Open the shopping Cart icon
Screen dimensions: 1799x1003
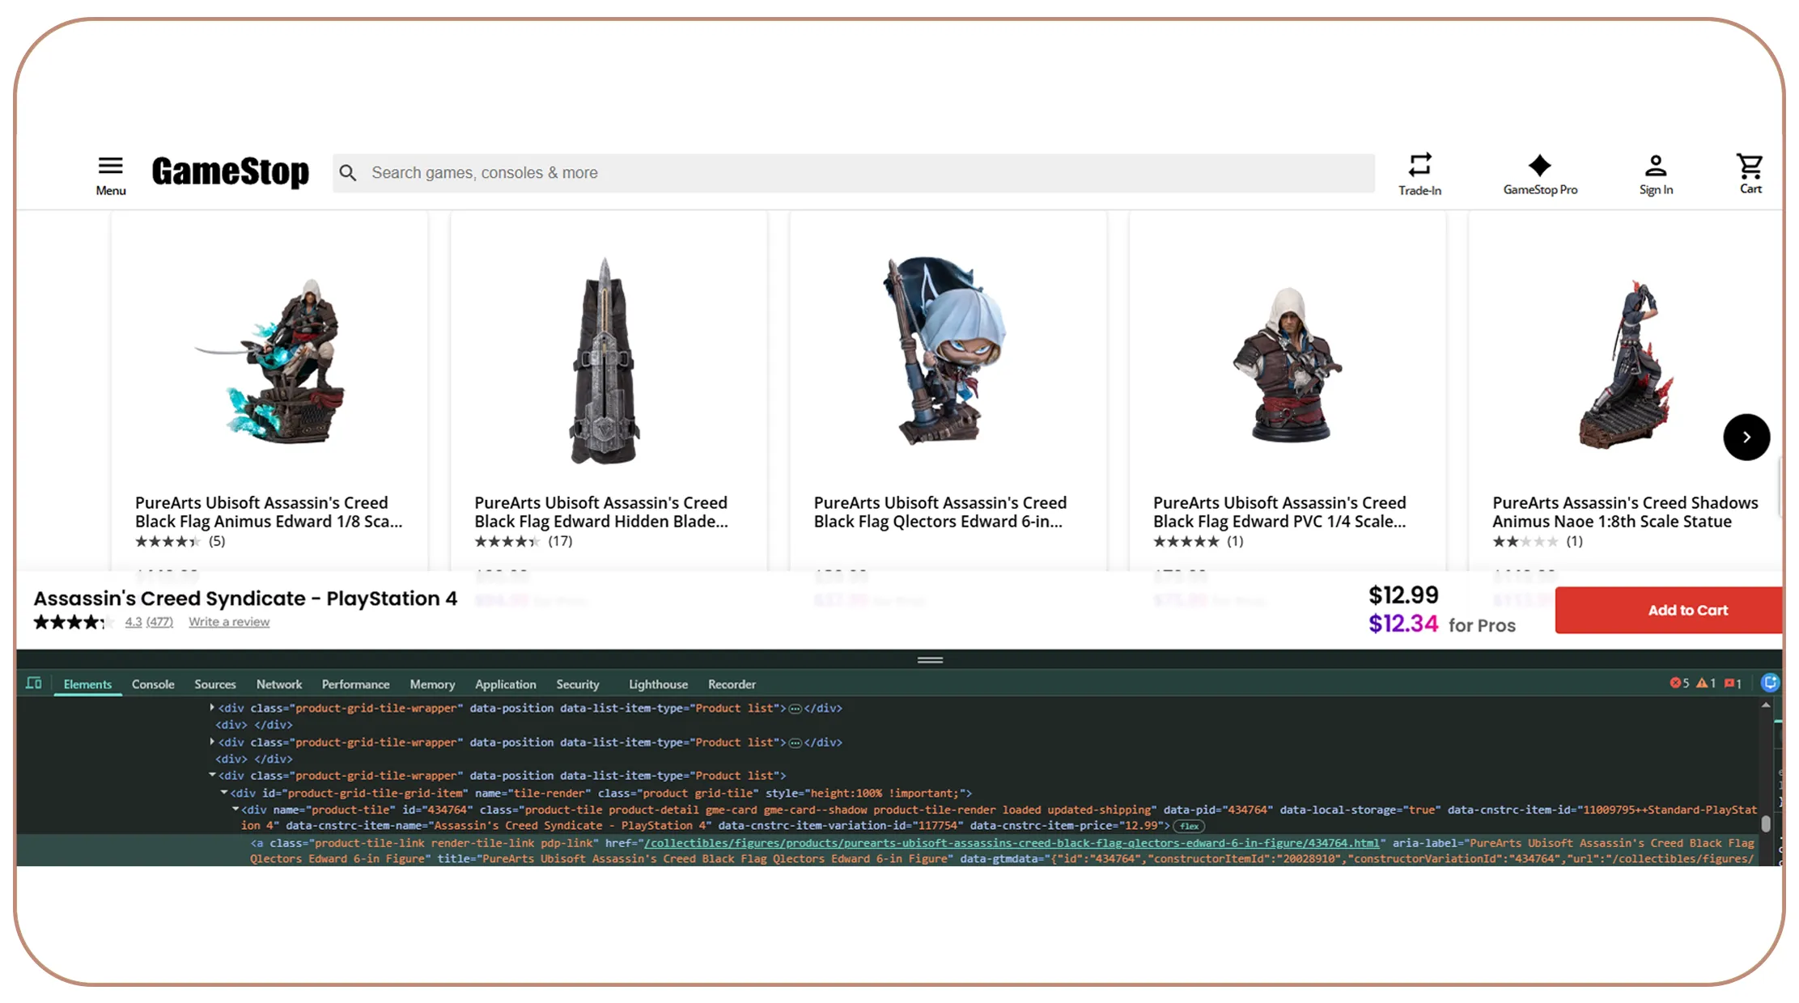point(1750,166)
